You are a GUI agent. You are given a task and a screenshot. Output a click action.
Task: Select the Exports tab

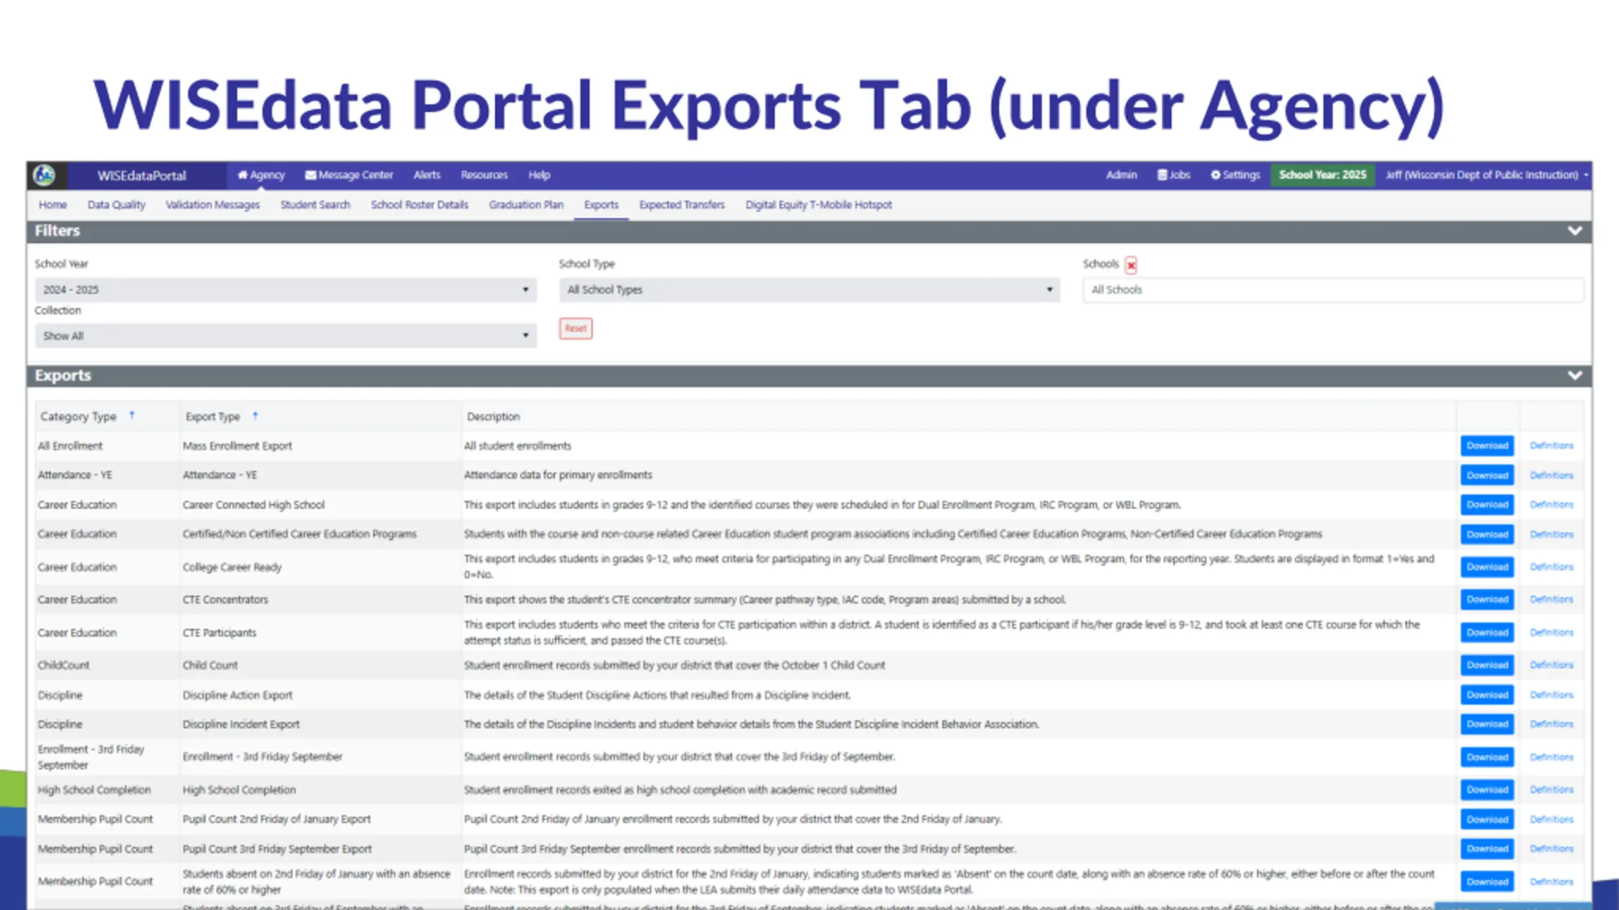point(601,205)
